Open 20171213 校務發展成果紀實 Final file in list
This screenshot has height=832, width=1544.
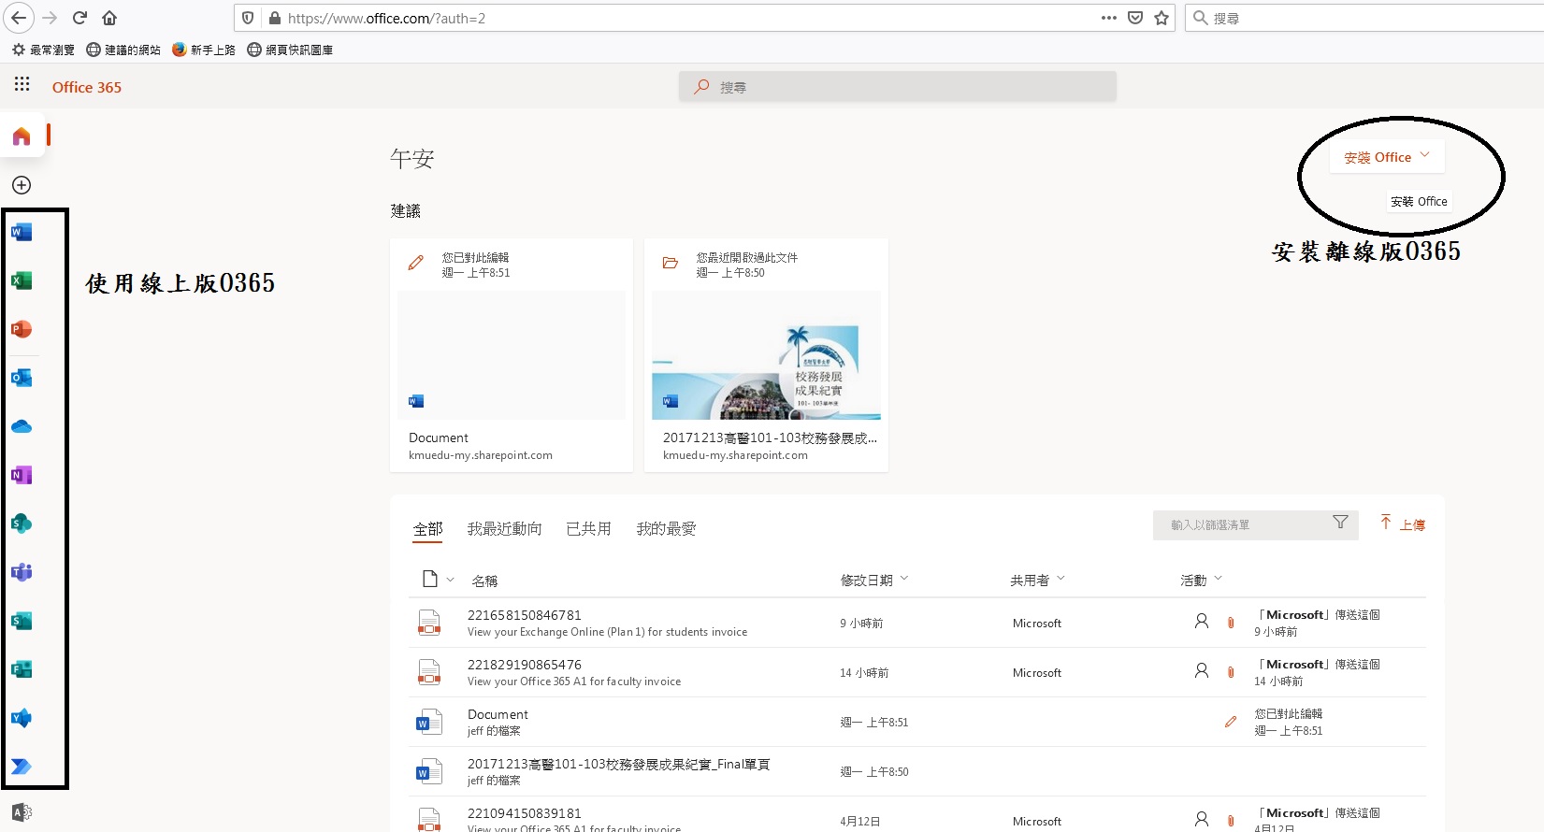[618, 764]
